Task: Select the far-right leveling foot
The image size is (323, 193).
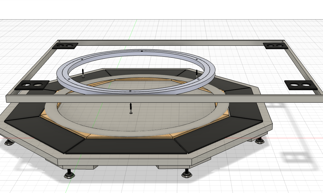Action: click(x=260, y=141)
